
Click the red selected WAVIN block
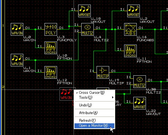67,94
